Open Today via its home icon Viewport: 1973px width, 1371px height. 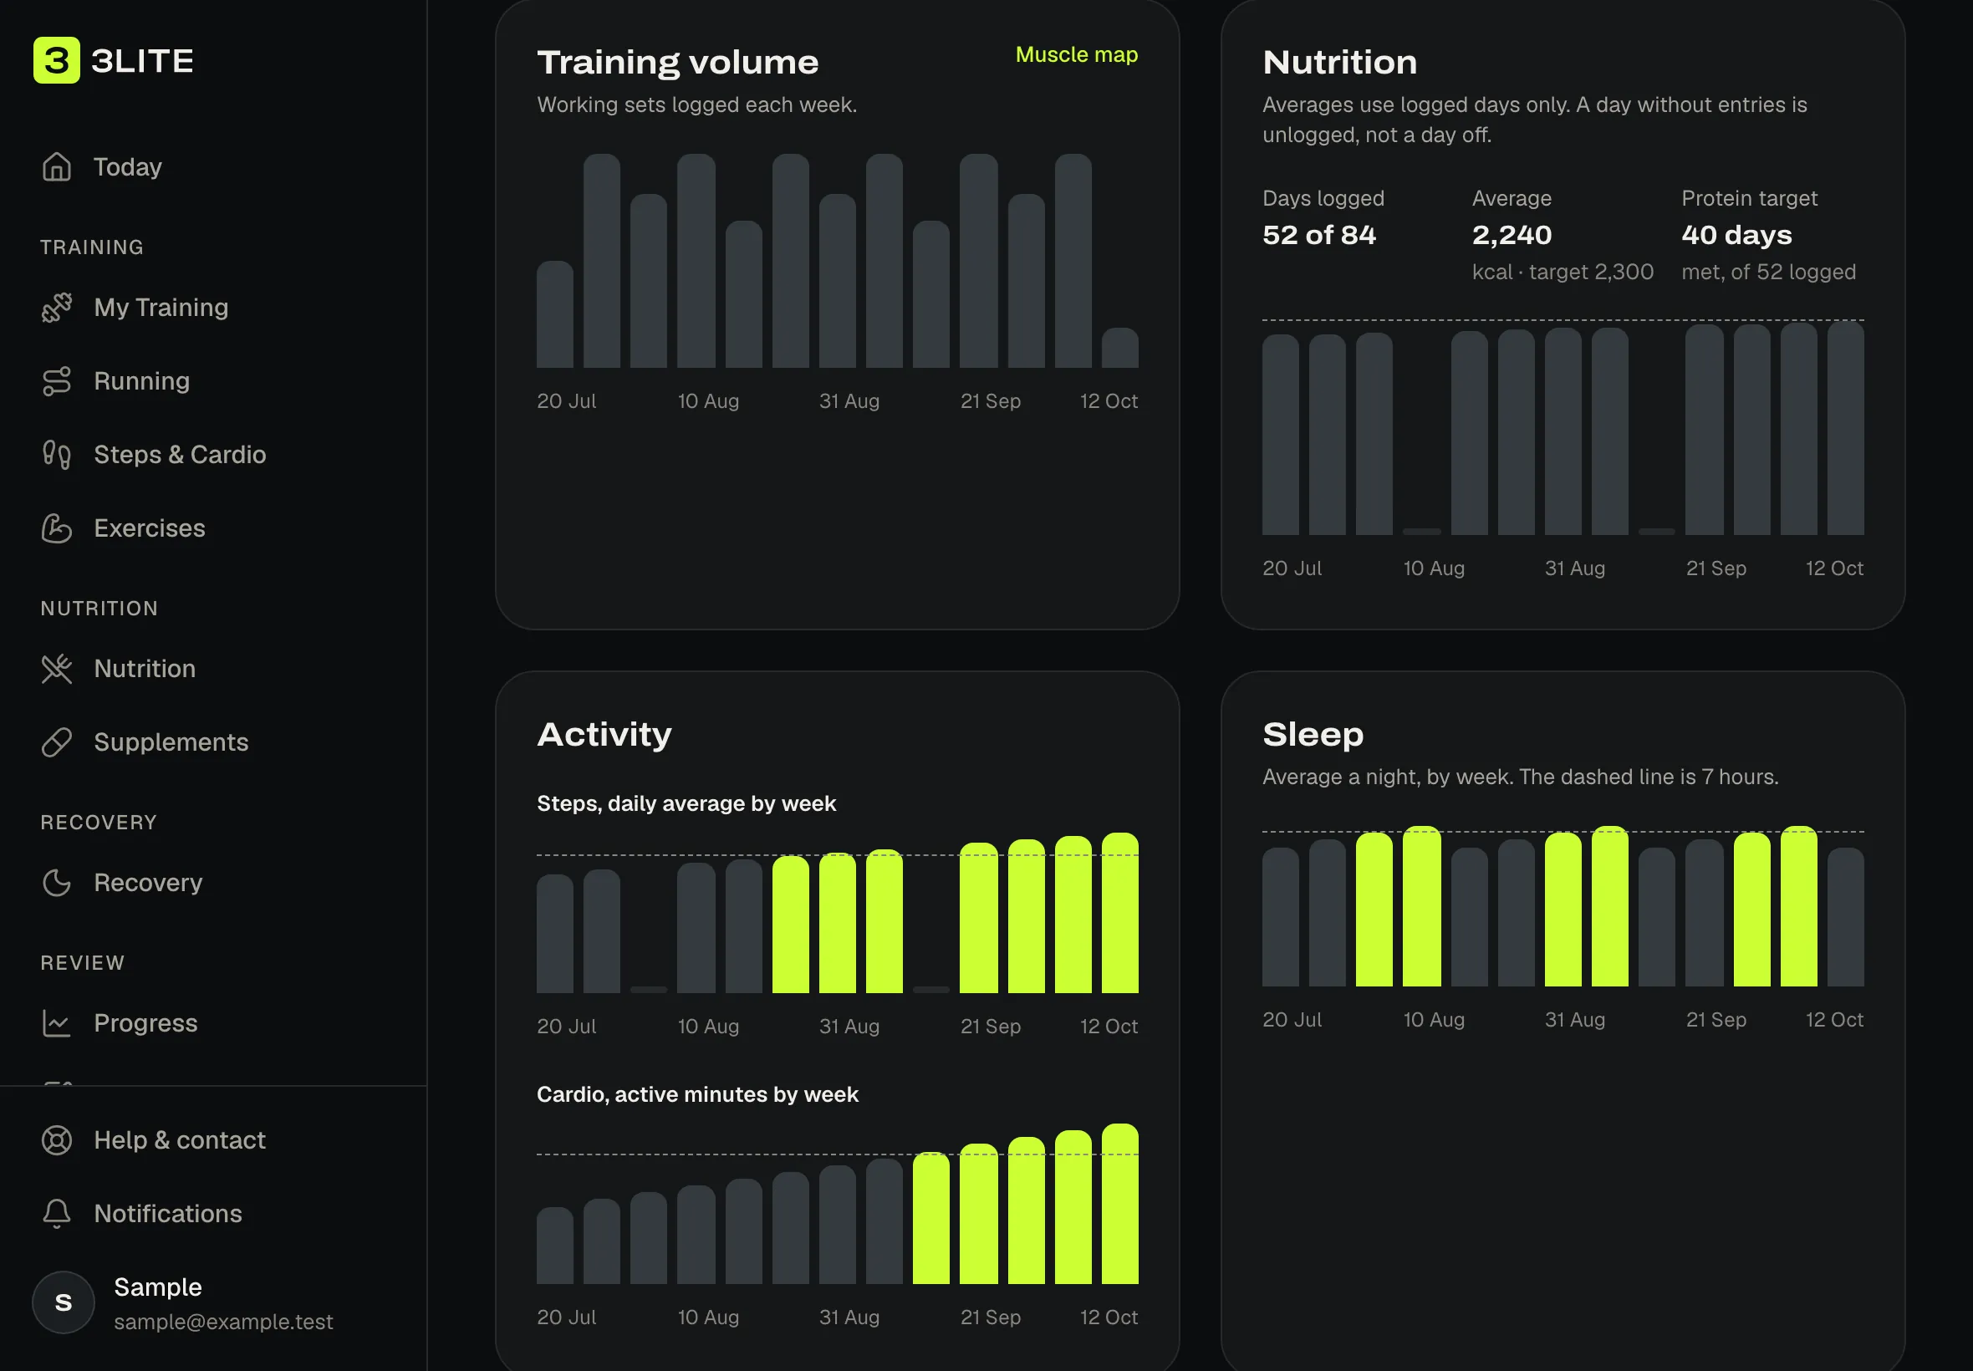(57, 166)
